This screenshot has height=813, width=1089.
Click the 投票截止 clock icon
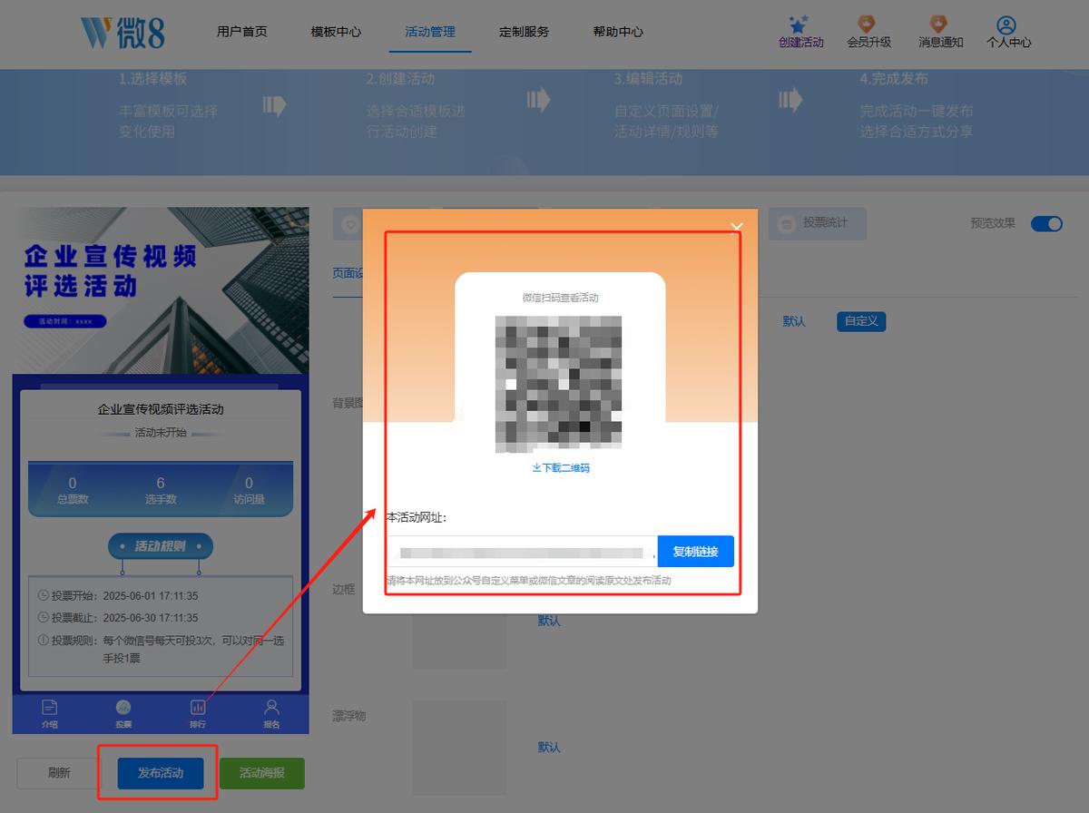point(44,618)
